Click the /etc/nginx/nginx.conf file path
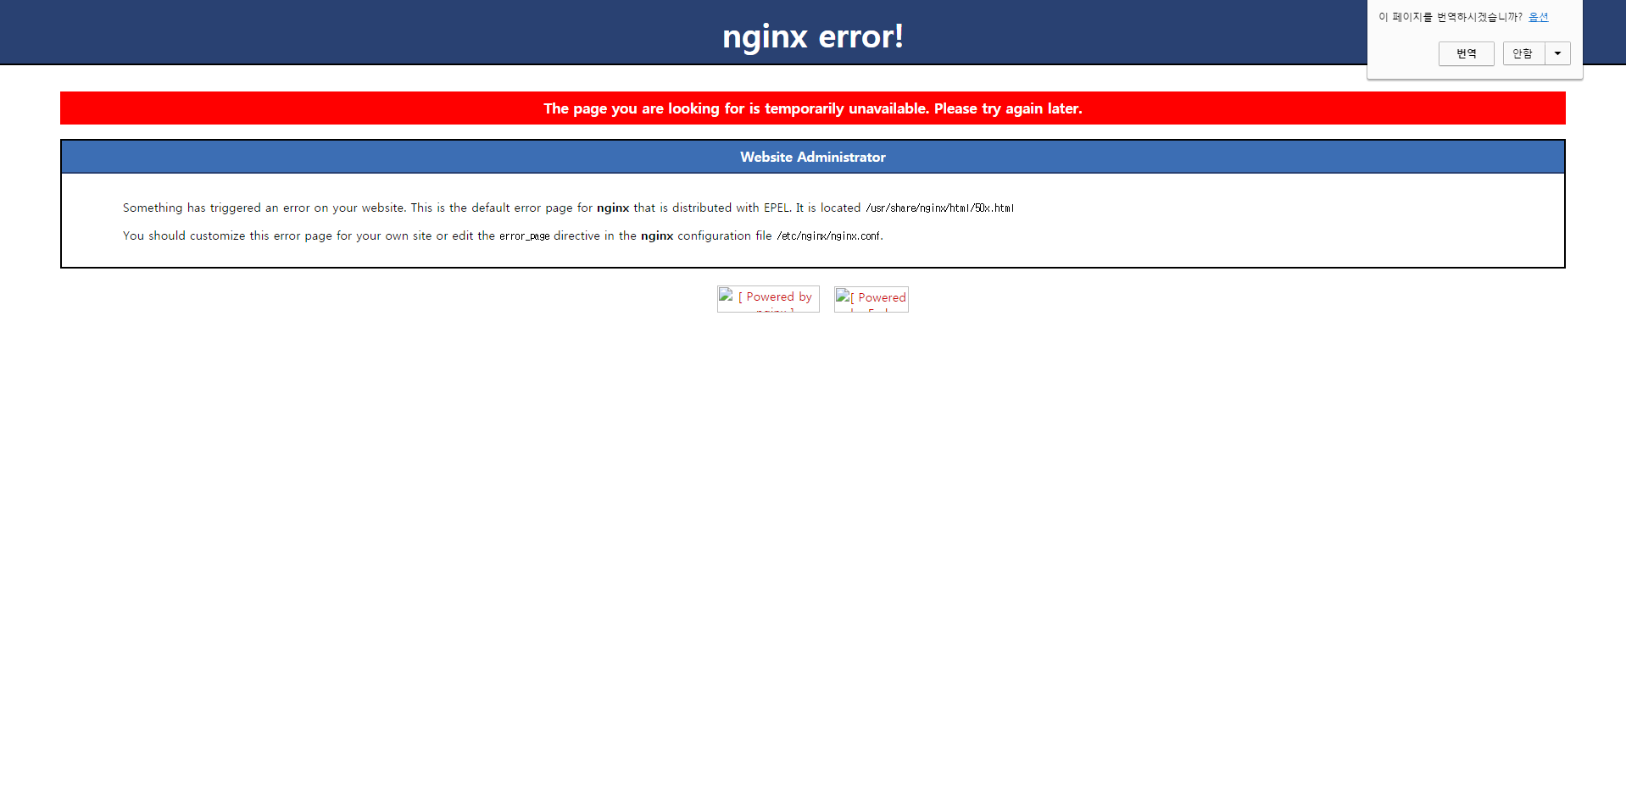The height and width of the screenshot is (809, 1626). pos(828,236)
